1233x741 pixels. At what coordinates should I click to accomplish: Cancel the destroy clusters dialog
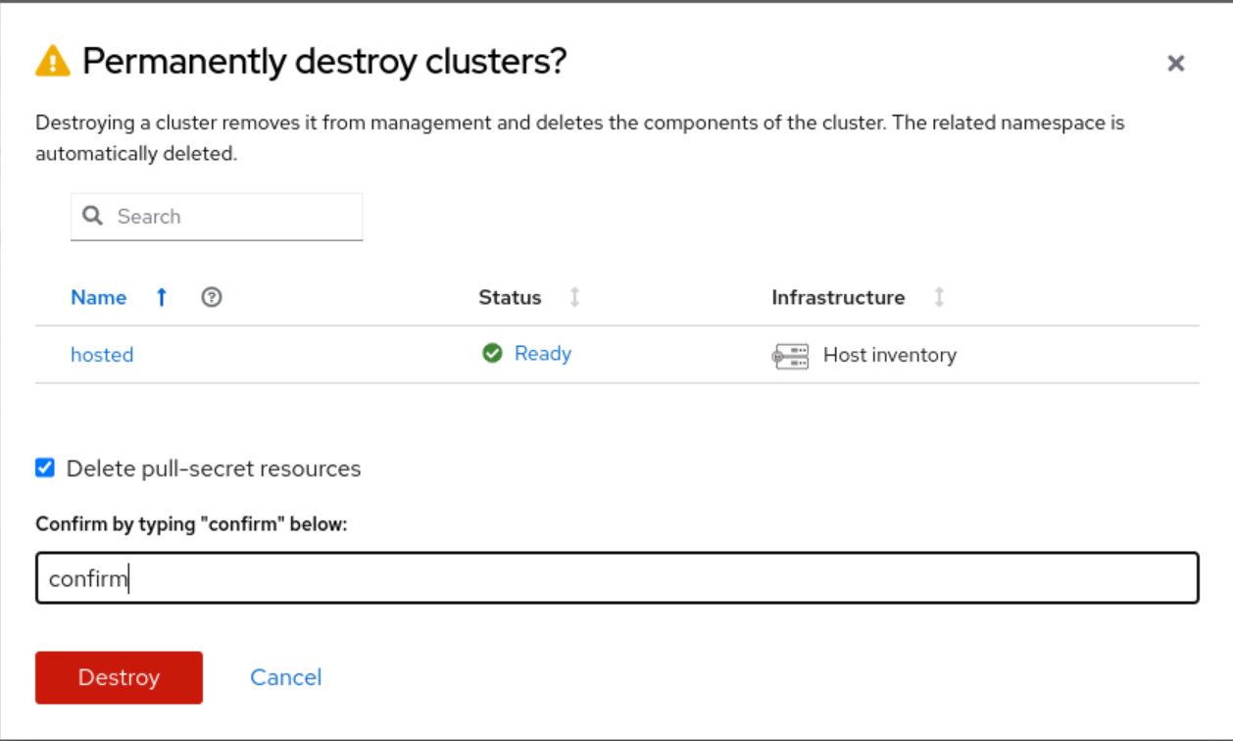pos(286,677)
